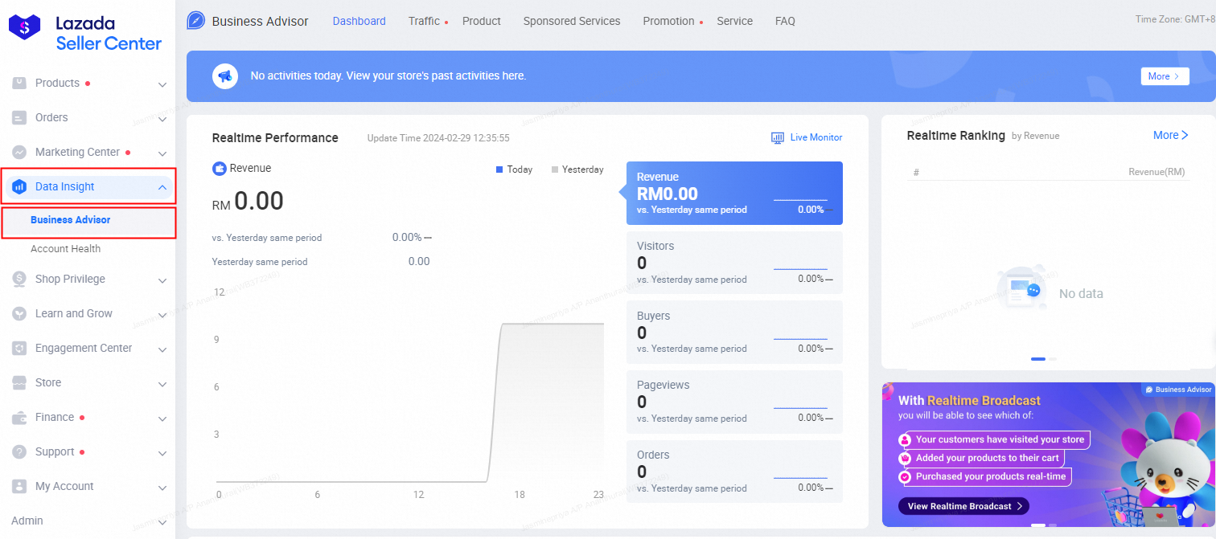Select the Data Insight chart icon
The image size is (1216, 539).
[18, 186]
